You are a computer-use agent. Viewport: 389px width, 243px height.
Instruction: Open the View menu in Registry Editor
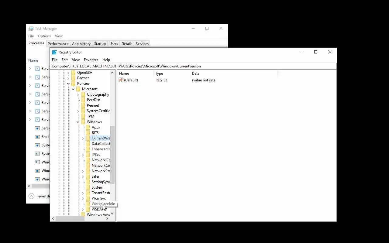76,60
